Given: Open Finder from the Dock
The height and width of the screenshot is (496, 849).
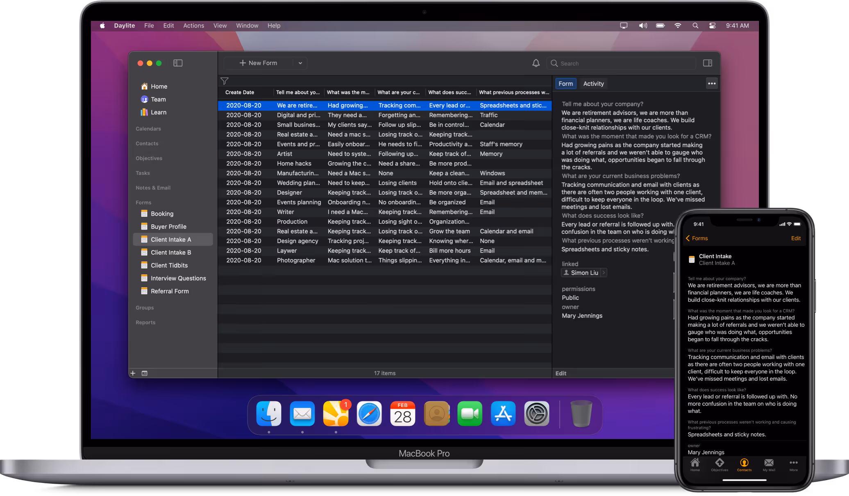Looking at the screenshot, I should tap(269, 414).
